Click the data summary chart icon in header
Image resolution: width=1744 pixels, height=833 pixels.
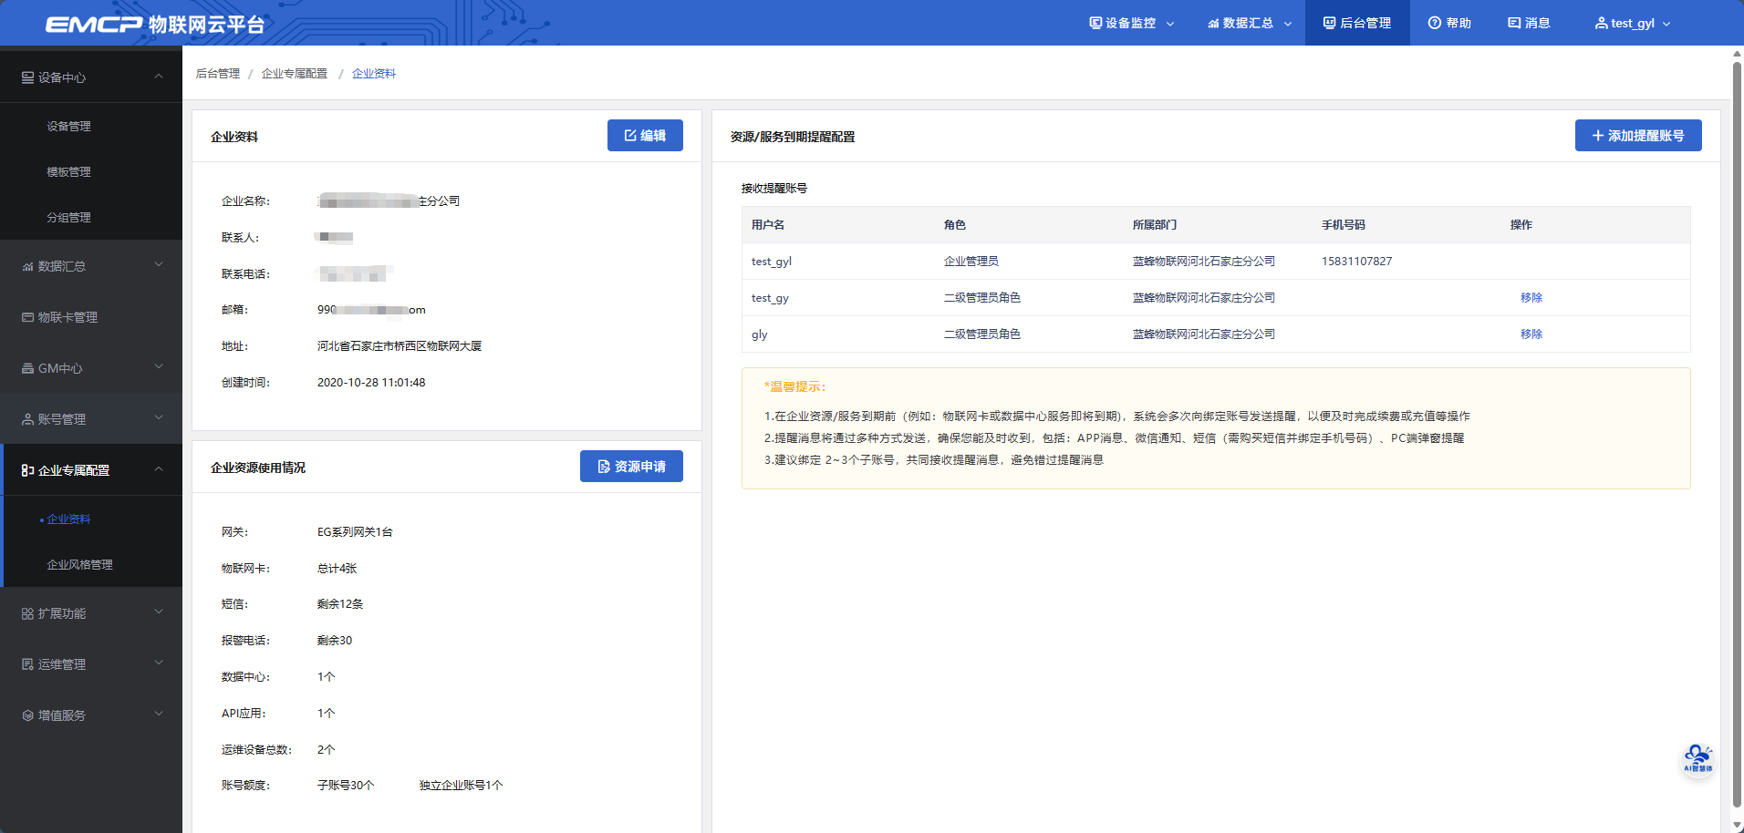(1213, 23)
